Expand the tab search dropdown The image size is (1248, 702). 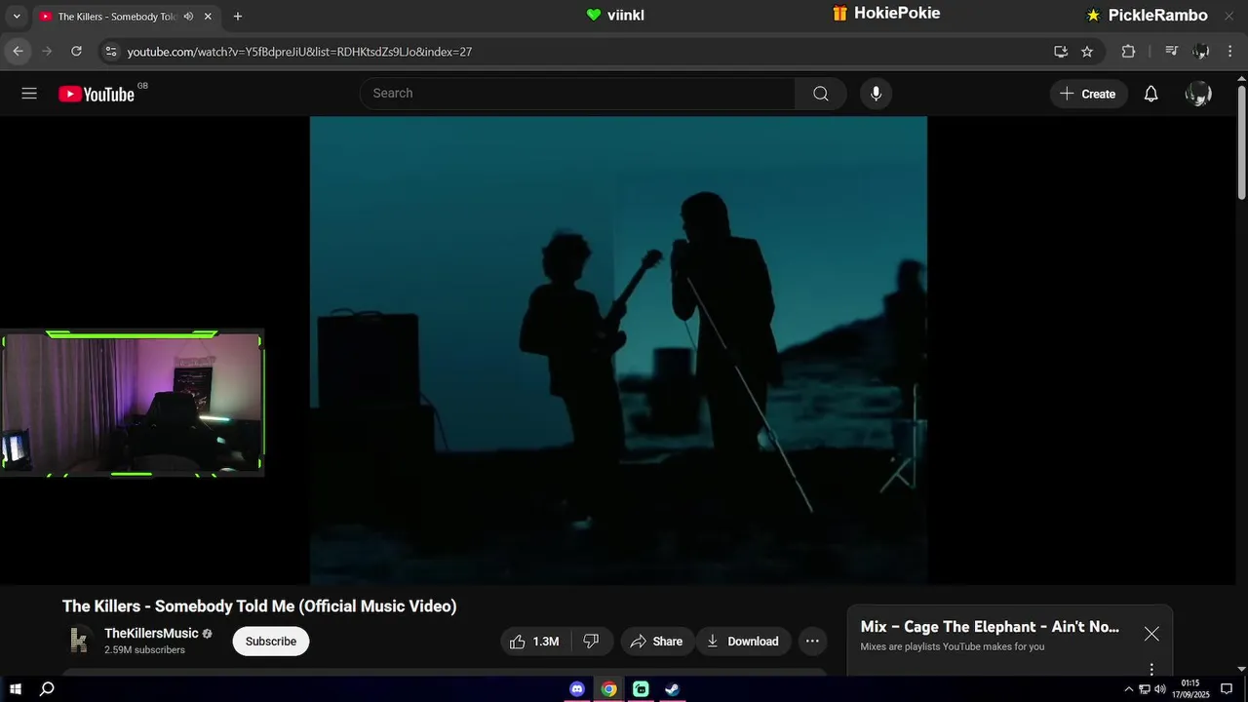pyautogui.click(x=16, y=17)
